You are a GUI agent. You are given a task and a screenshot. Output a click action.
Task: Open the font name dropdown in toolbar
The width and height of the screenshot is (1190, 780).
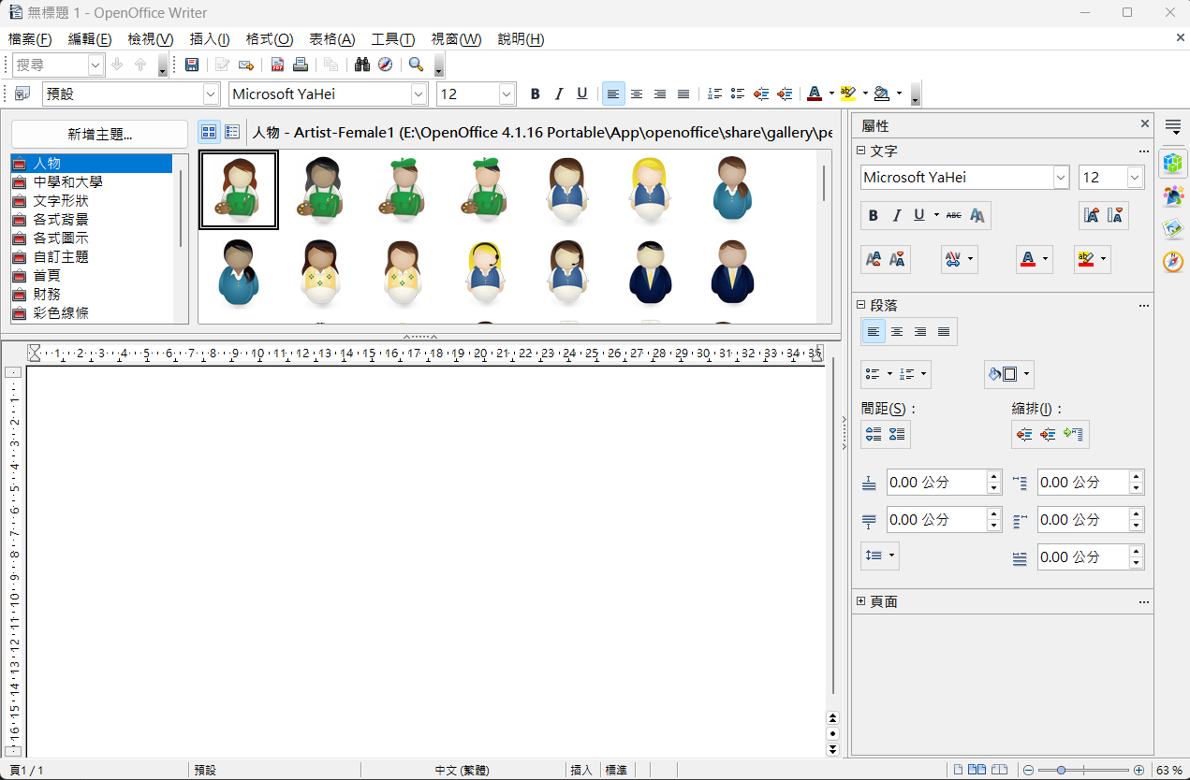tap(419, 94)
